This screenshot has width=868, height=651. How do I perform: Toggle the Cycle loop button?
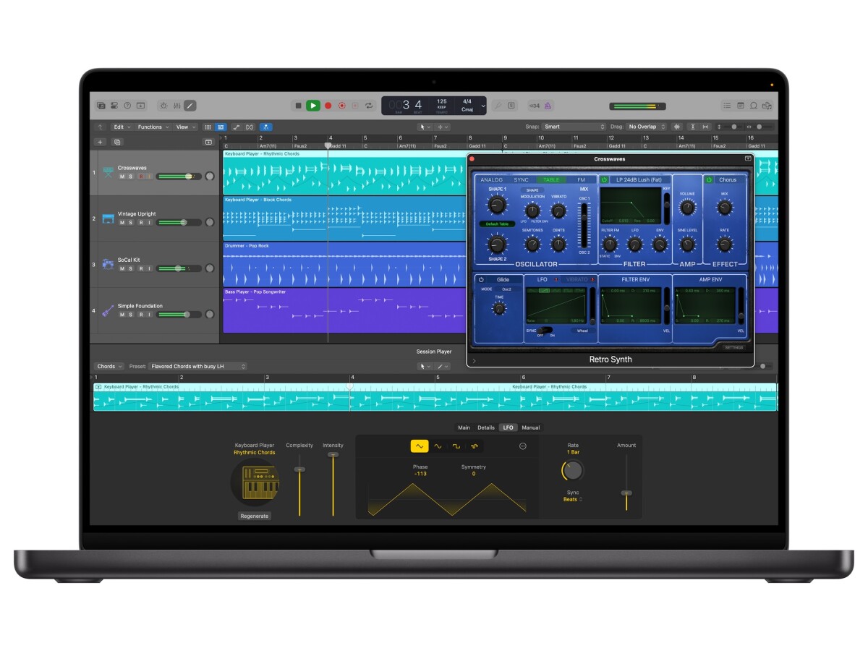[369, 106]
